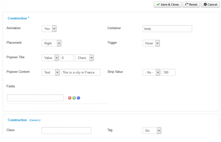Click the Popover Title number field
The image size is (221, 142).
click(x=67, y=58)
